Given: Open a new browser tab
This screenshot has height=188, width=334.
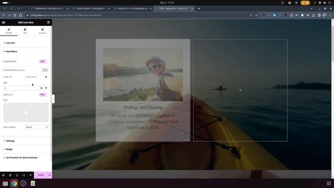Looking at the screenshot, I should coord(199,8).
